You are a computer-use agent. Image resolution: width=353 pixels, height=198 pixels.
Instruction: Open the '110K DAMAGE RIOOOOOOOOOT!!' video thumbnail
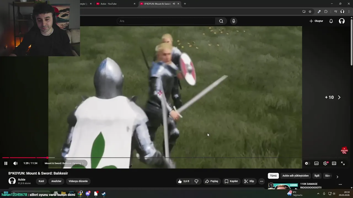pyautogui.click(x=283, y=186)
